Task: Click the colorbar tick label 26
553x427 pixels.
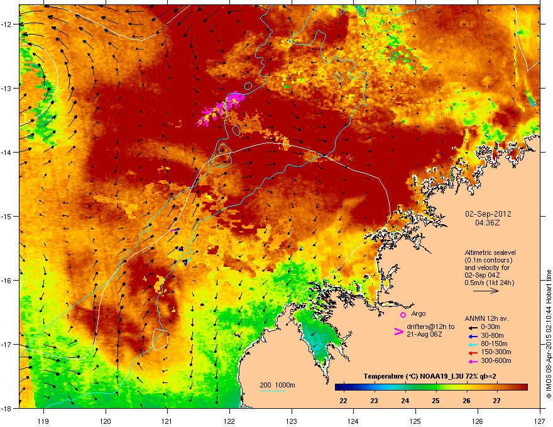Action: (x=466, y=401)
